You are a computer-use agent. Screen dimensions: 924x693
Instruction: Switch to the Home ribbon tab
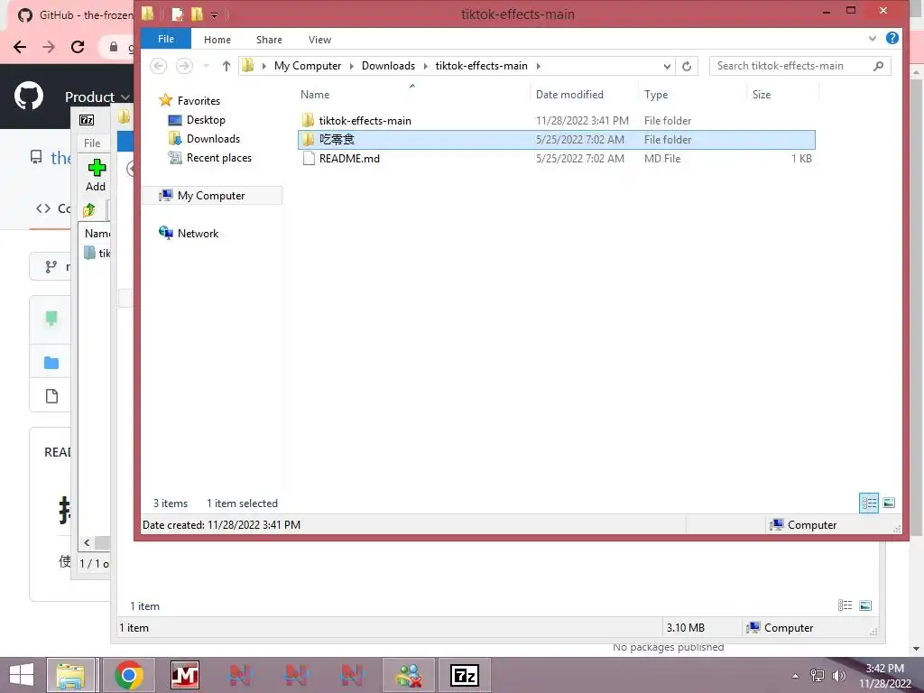(x=217, y=40)
